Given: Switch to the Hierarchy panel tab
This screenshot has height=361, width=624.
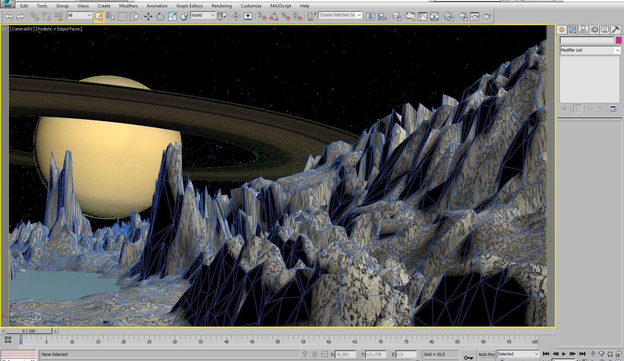Looking at the screenshot, I should [x=583, y=30].
